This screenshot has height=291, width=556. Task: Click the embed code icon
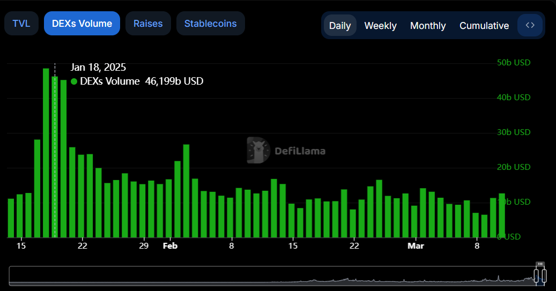click(x=530, y=25)
